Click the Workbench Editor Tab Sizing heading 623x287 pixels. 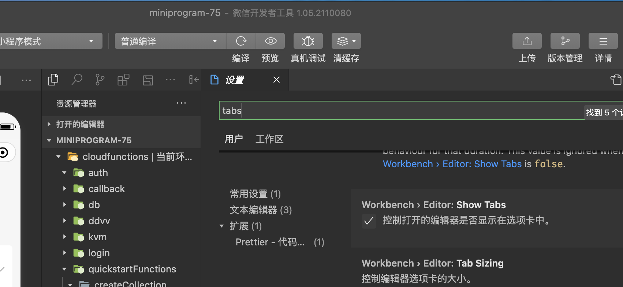(433, 263)
